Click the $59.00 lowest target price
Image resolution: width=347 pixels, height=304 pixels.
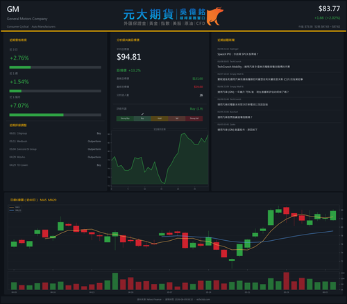pos(198,87)
